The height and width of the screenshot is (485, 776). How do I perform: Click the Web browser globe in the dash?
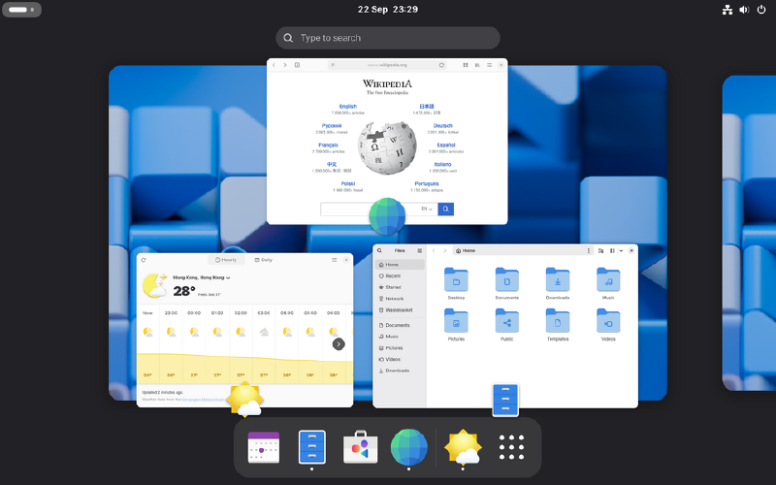409,448
